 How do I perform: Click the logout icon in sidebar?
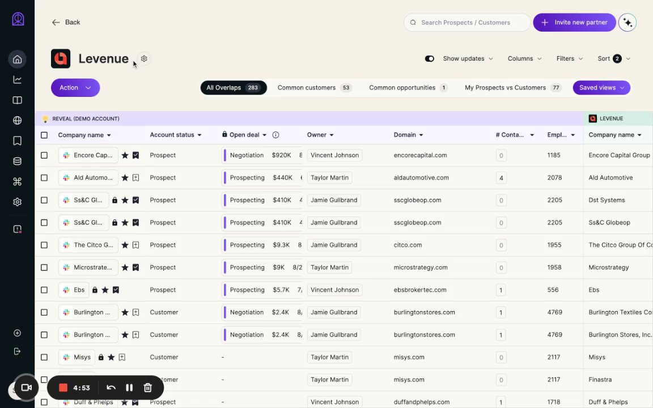coord(17,351)
